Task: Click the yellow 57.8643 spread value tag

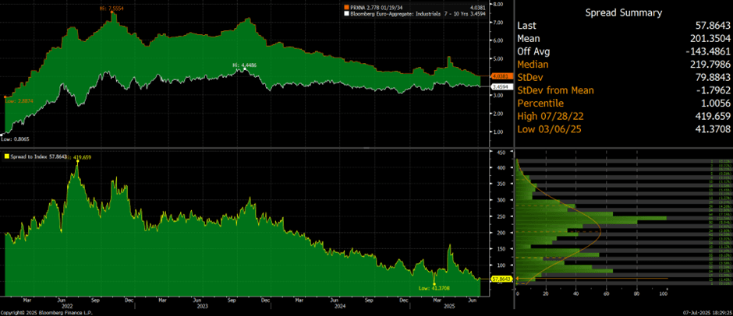Action: coord(501,278)
